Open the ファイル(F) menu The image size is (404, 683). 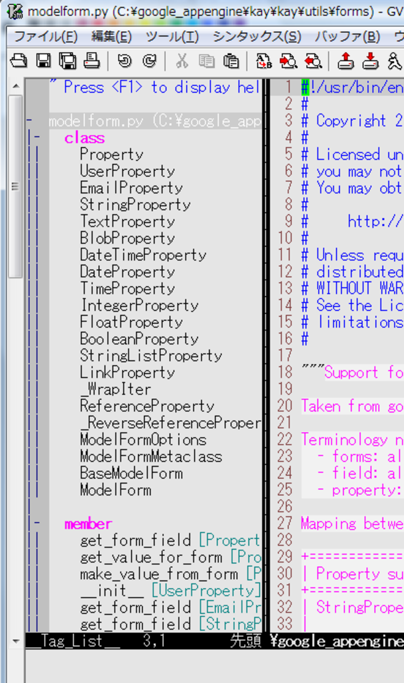click(46, 37)
